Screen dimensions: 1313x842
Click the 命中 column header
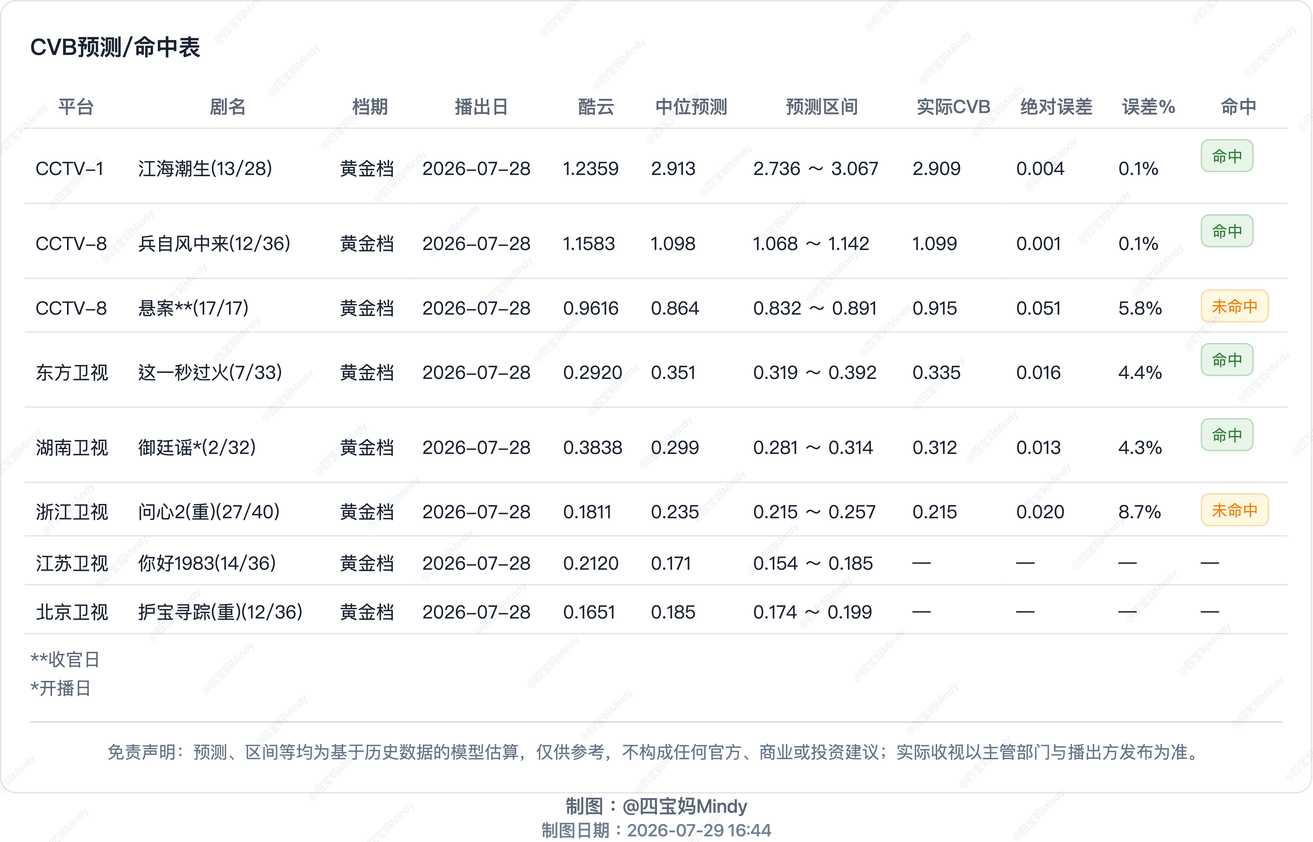point(1238,107)
